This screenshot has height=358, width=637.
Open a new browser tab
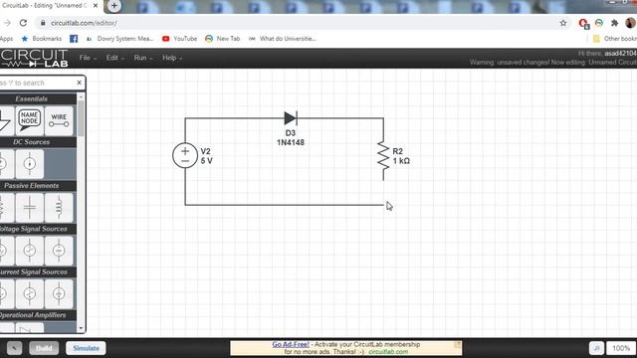[x=114, y=6]
